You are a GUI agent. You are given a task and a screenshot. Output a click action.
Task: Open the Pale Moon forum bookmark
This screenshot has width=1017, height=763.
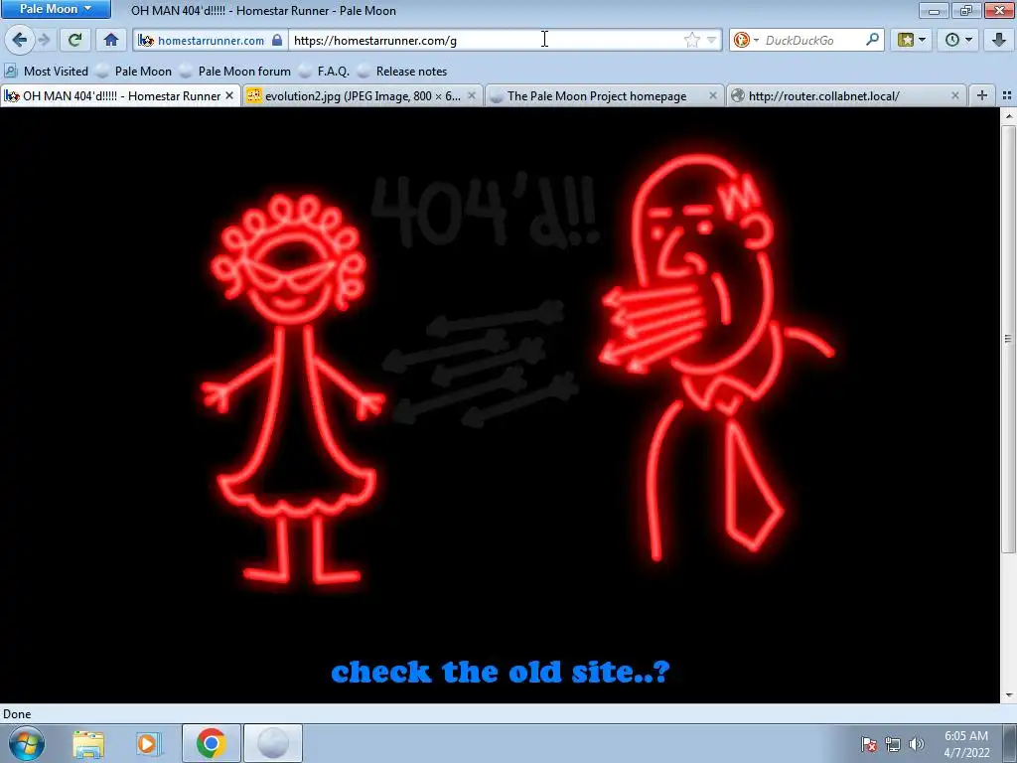click(x=234, y=72)
